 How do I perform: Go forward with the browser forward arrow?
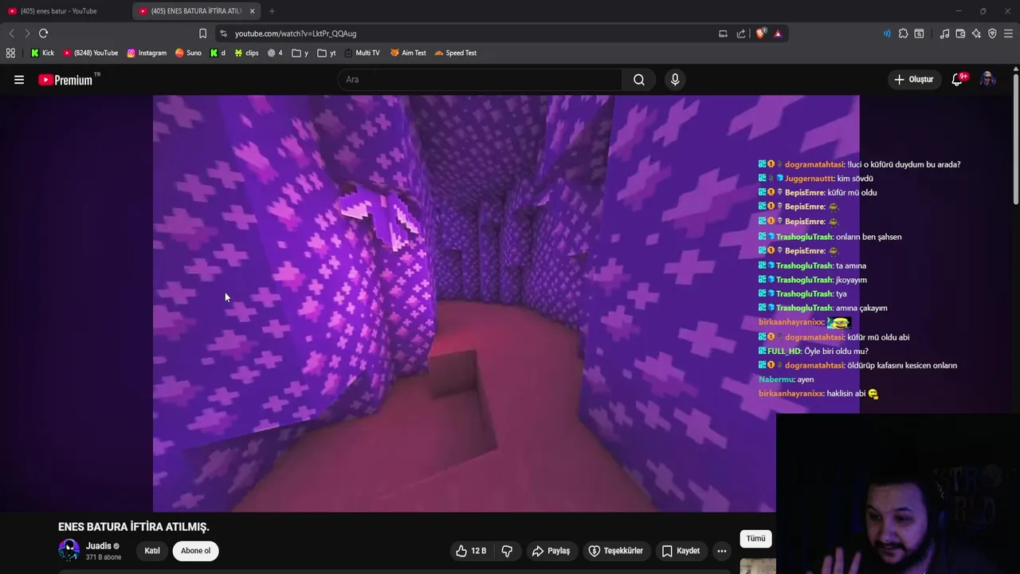click(x=27, y=33)
